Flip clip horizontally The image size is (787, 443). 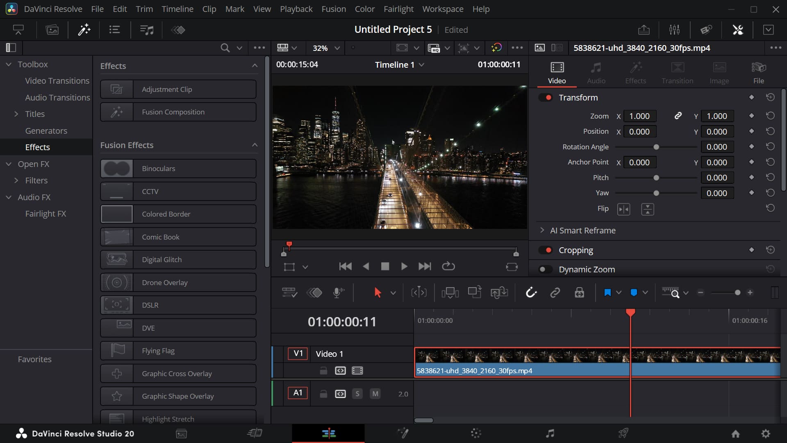click(623, 209)
